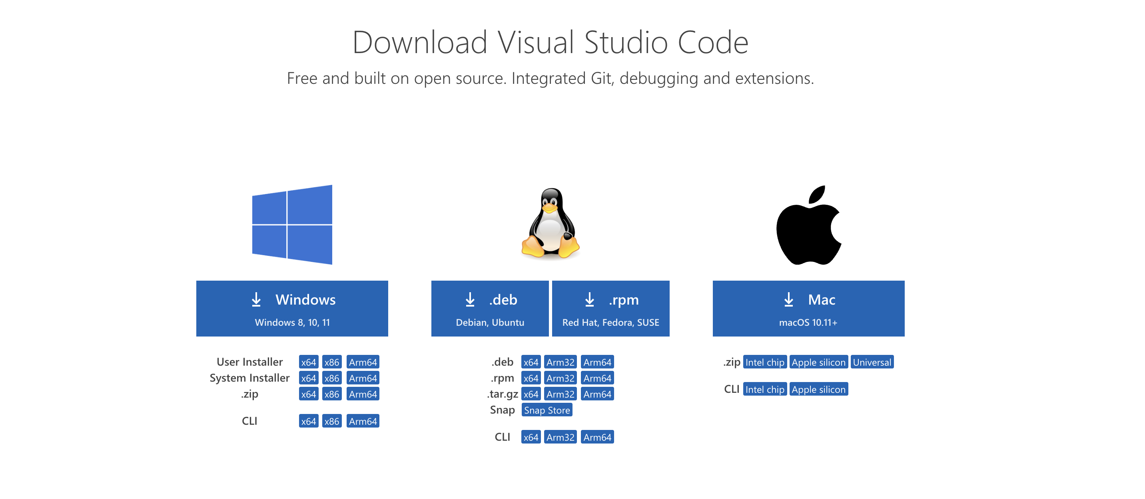Download the .deb package for Debian, Ubuntu
This screenshot has height=499, width=1145.
pos(490,309)
